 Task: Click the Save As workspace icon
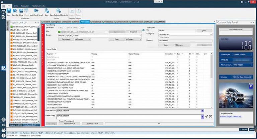point(15,12)
